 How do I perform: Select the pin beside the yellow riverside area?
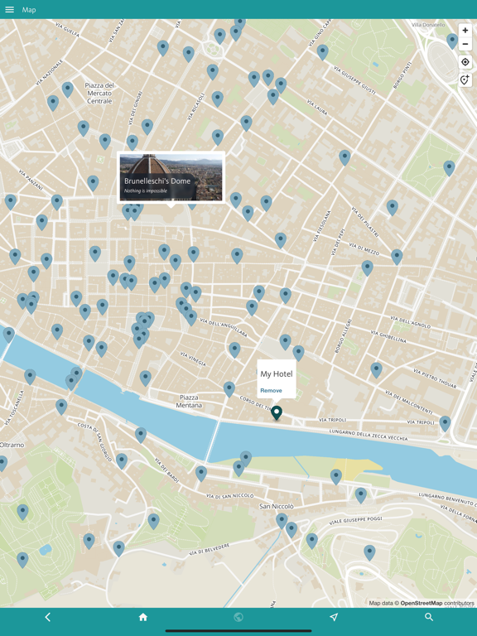(x=336, y=477)
